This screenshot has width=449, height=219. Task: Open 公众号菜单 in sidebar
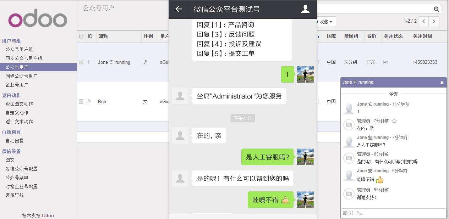click(17, 178)
